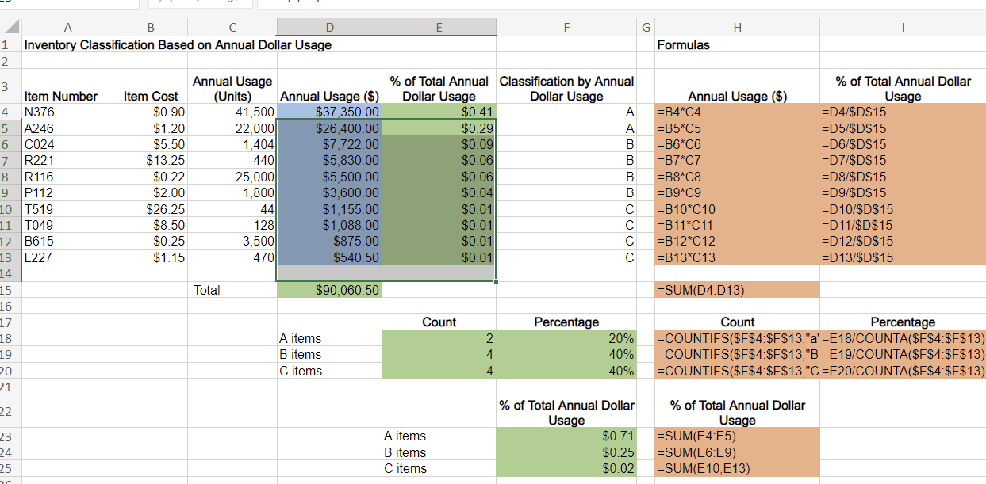The image size is (986, 484).
Task: Click the Insert Function (fx) icon
Action: 232,4
